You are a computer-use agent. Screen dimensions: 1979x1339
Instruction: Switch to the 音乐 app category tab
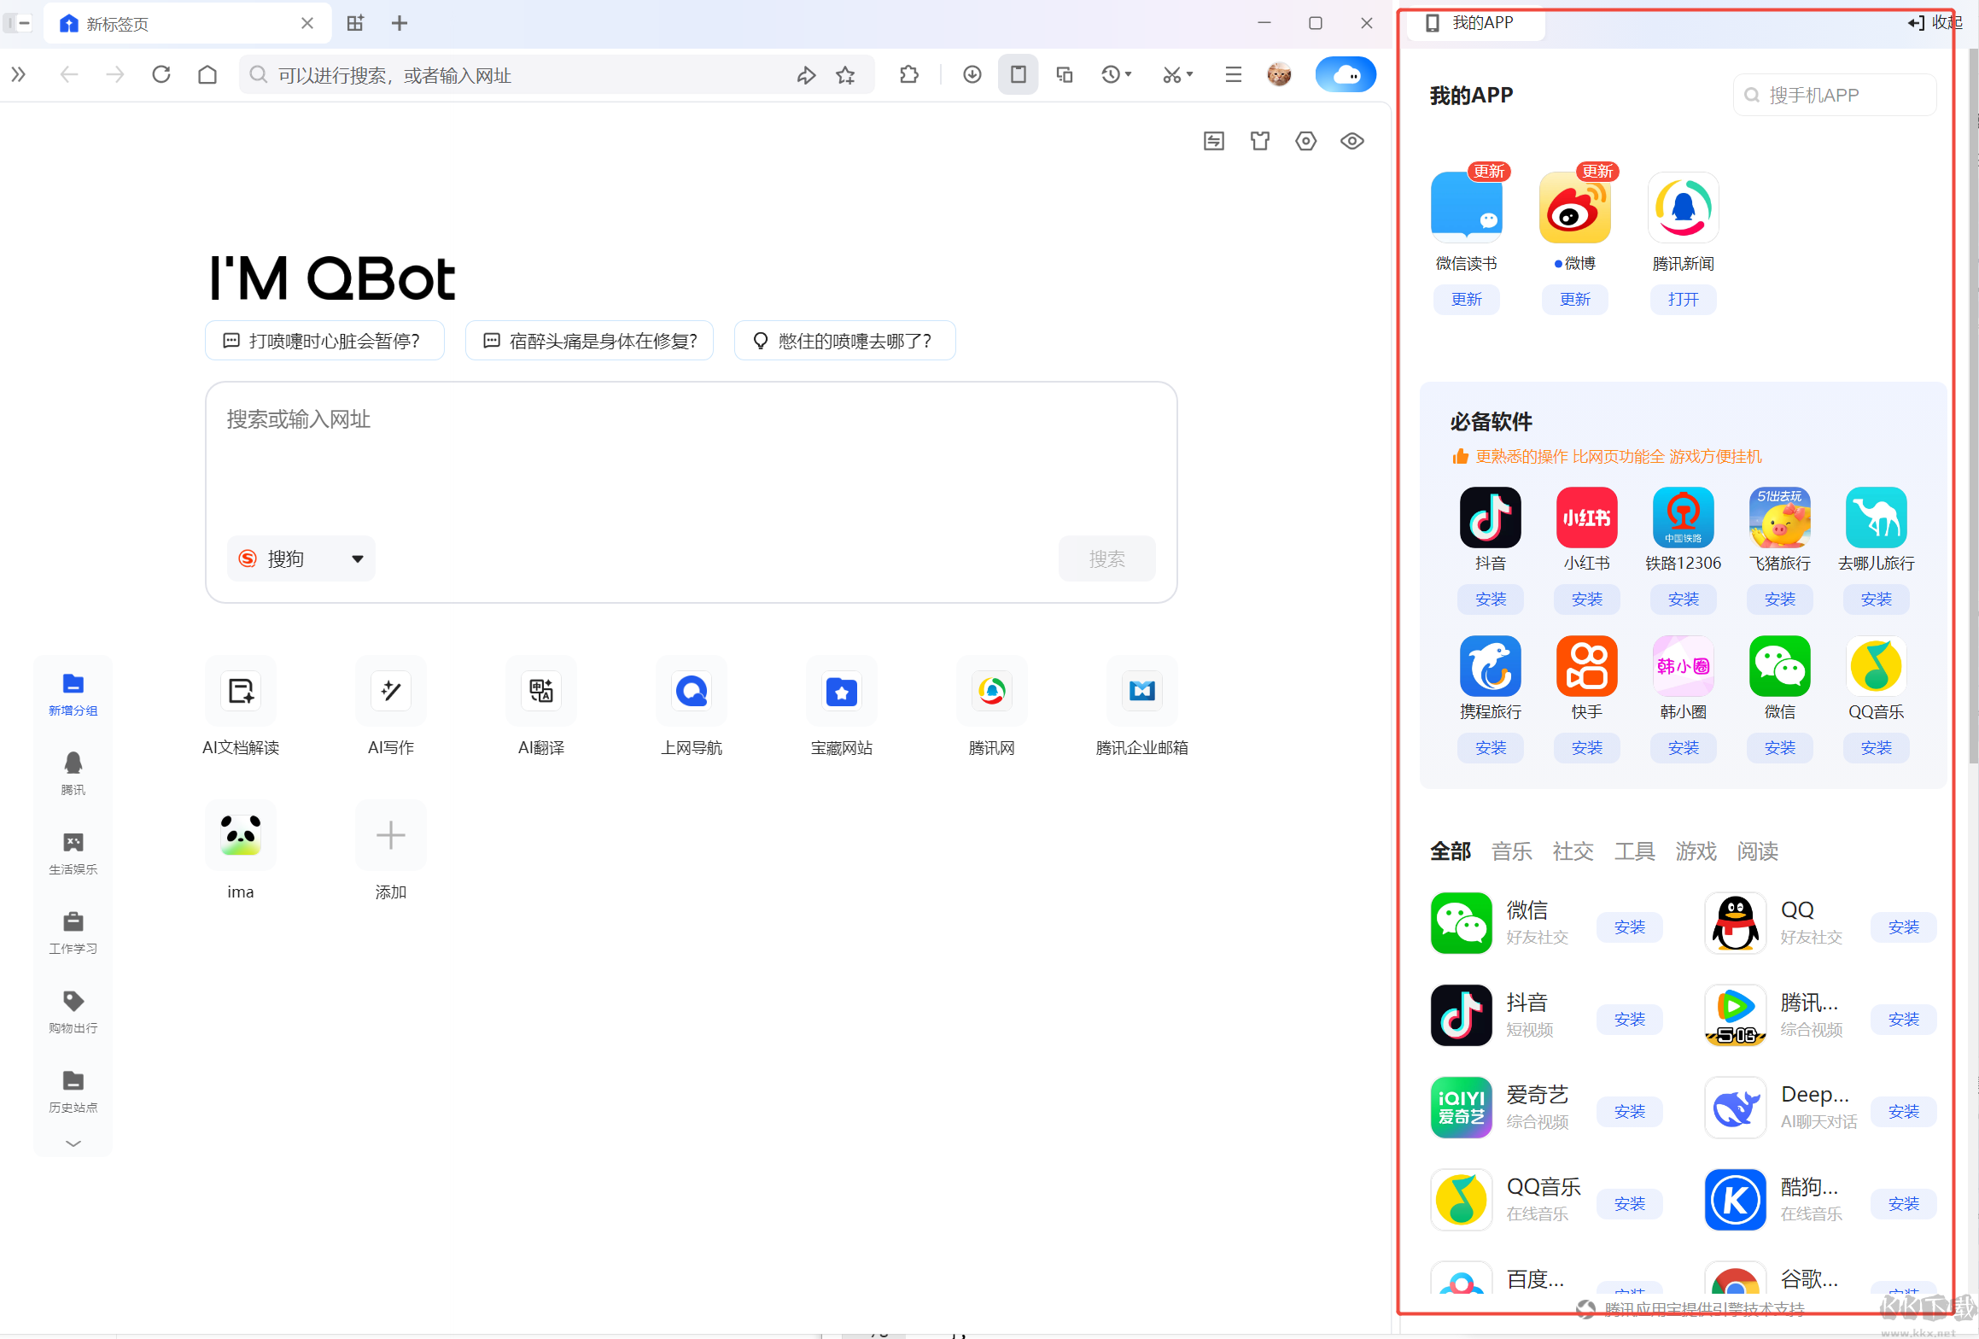tap(1510, 851)
